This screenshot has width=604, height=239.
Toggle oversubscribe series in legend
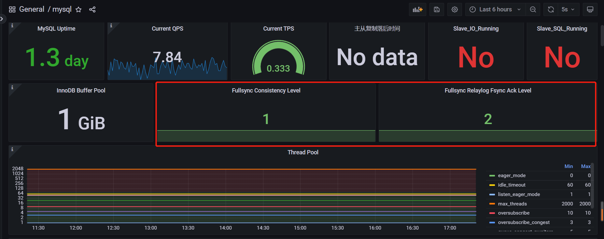pos(513,213)
